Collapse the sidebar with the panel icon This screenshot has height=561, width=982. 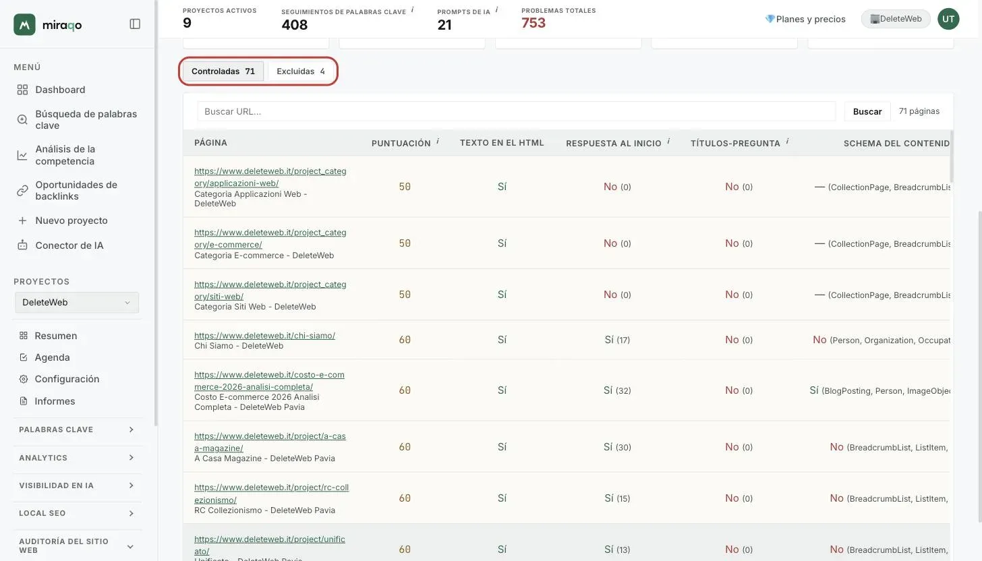(x=135, y=24)
